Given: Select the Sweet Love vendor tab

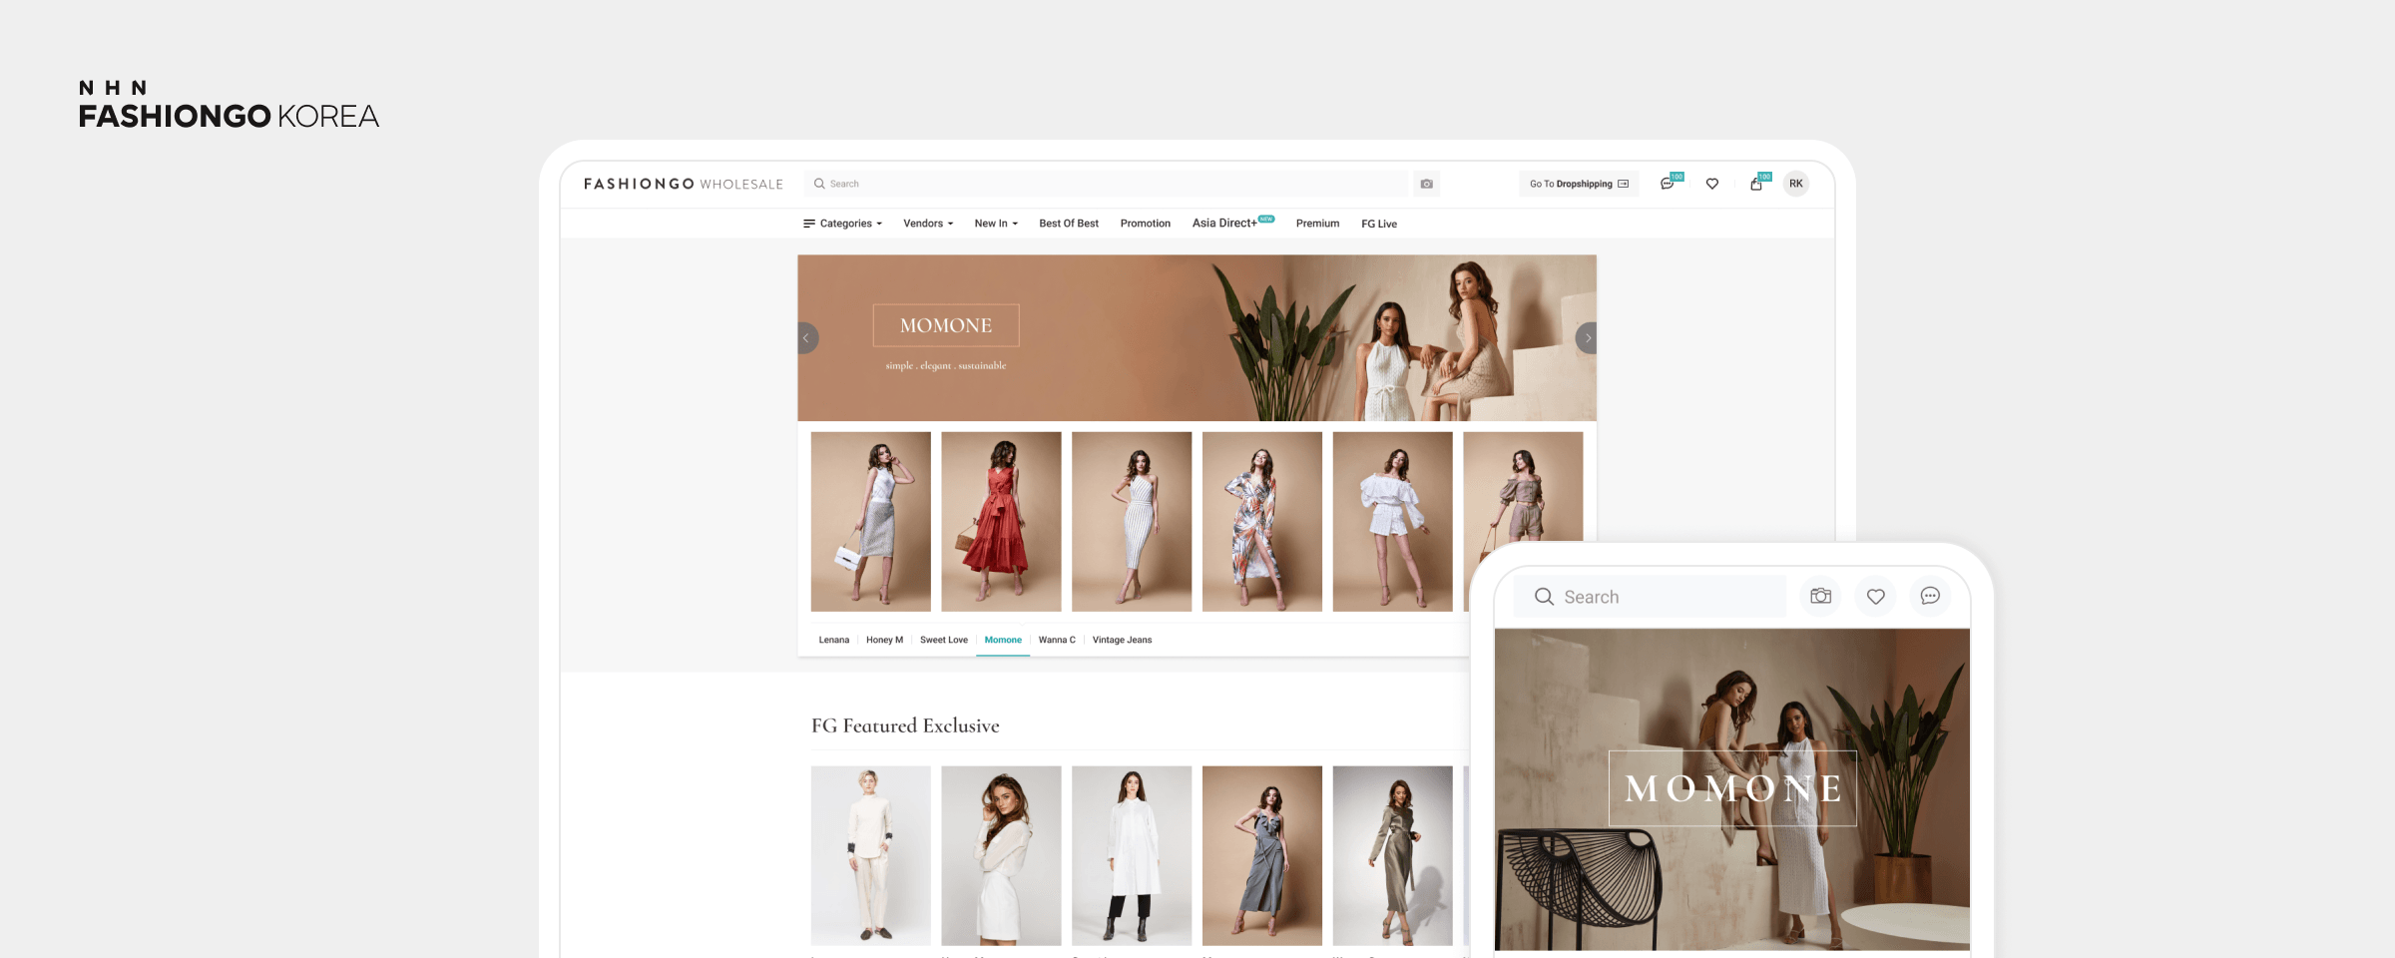Looking at the screenshot, I should 944,640.
